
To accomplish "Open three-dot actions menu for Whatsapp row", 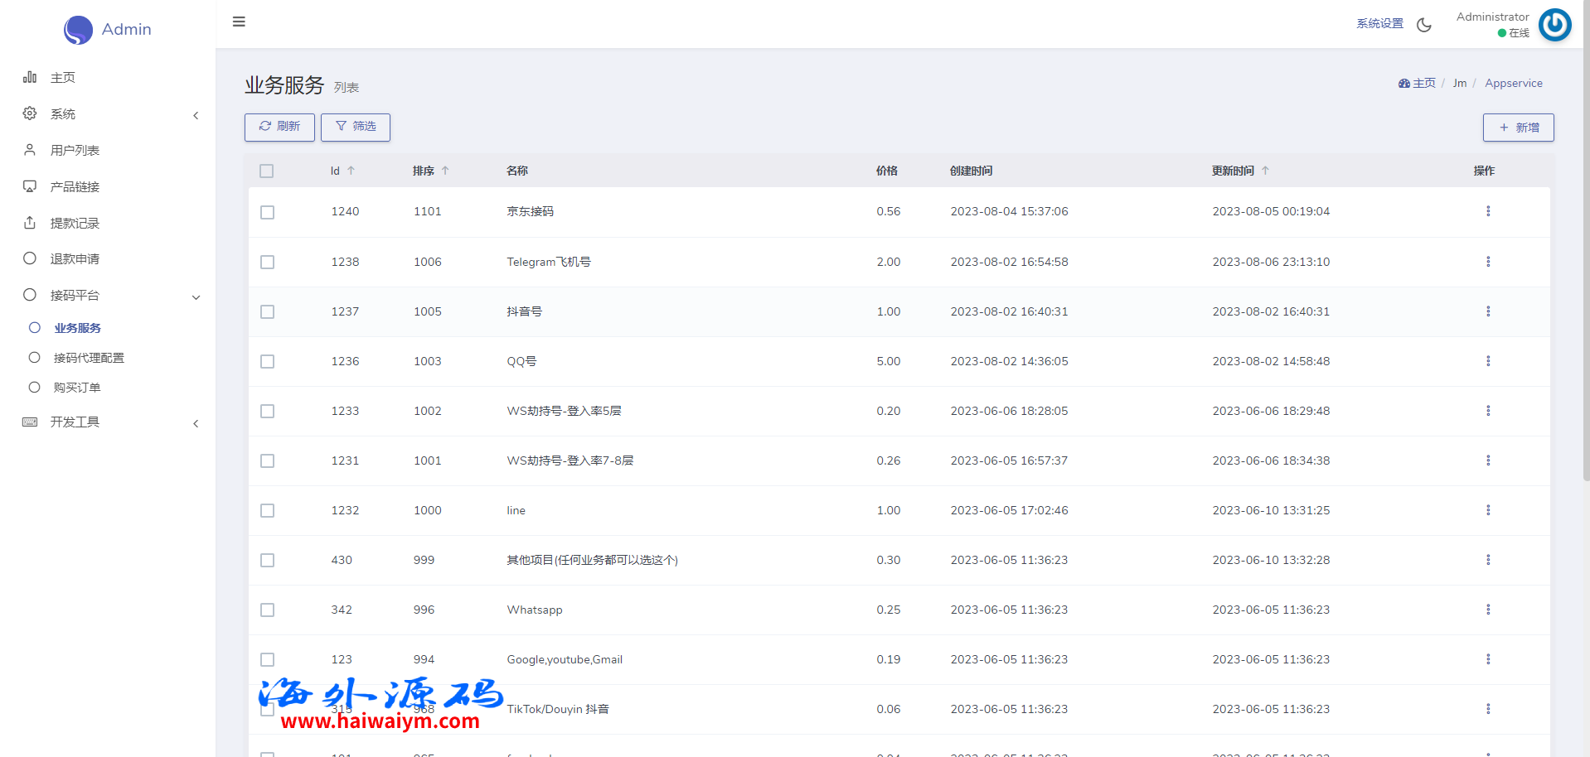I will point(1488,610).
